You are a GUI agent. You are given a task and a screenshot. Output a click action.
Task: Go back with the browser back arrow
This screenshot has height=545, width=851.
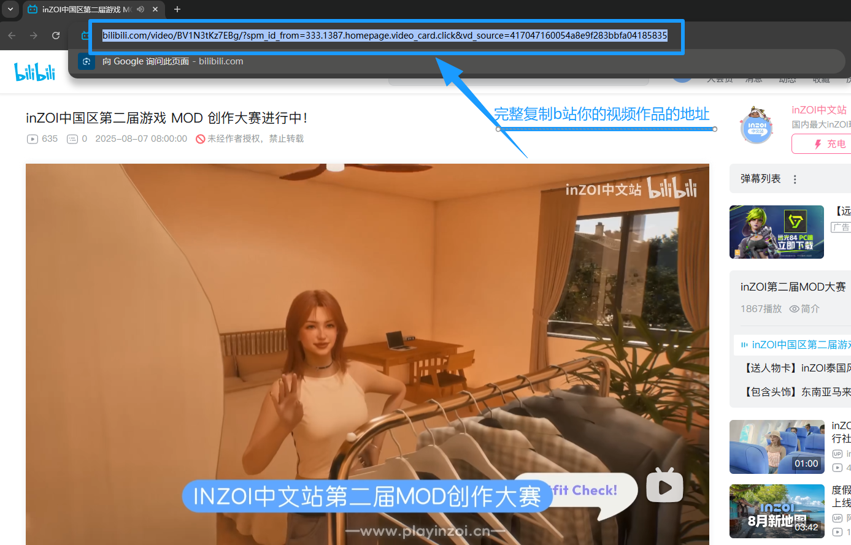coord(12,36)
